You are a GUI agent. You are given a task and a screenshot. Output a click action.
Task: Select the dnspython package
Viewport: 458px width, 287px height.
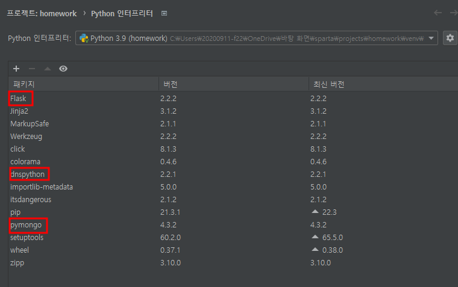[x=28, y=174]
